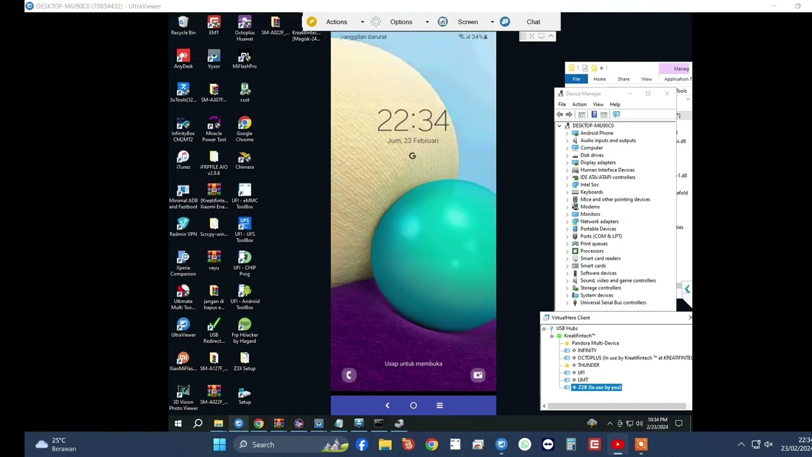This screenshot has width=812, height=457.
Task: Launch UFI eMMC ToolBox shortcut
Action: 244,197
